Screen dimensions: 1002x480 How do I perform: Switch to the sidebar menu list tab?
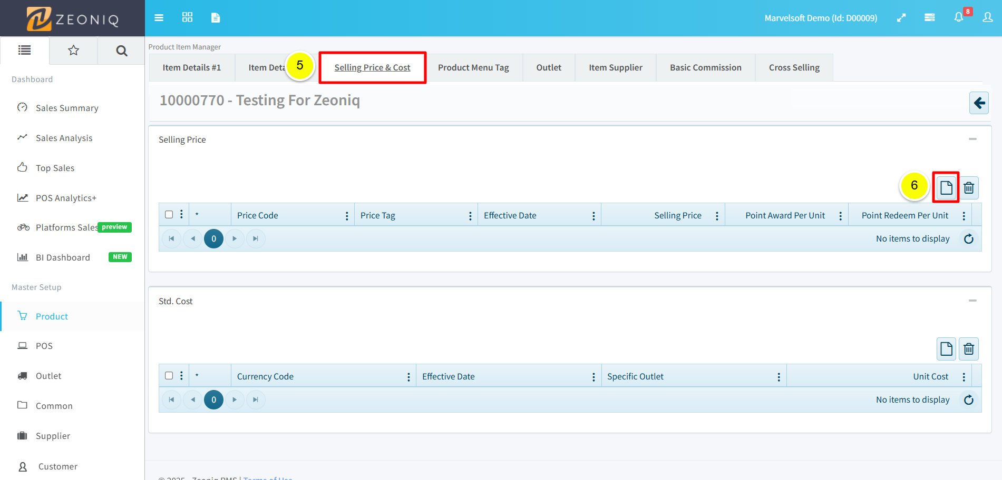(x=25, y=51)
